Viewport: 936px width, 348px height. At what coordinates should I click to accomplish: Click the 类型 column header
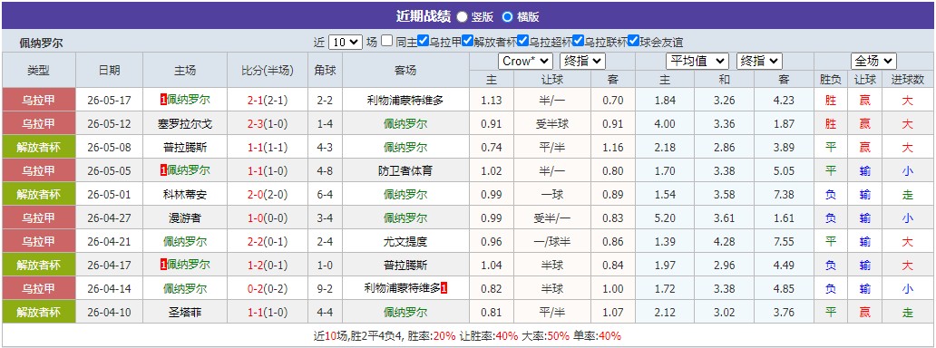click(39, 71)
